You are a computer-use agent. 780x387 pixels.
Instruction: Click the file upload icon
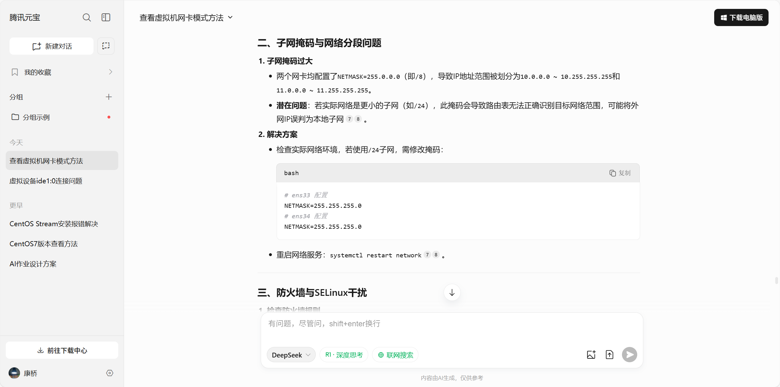pos(609,355)
